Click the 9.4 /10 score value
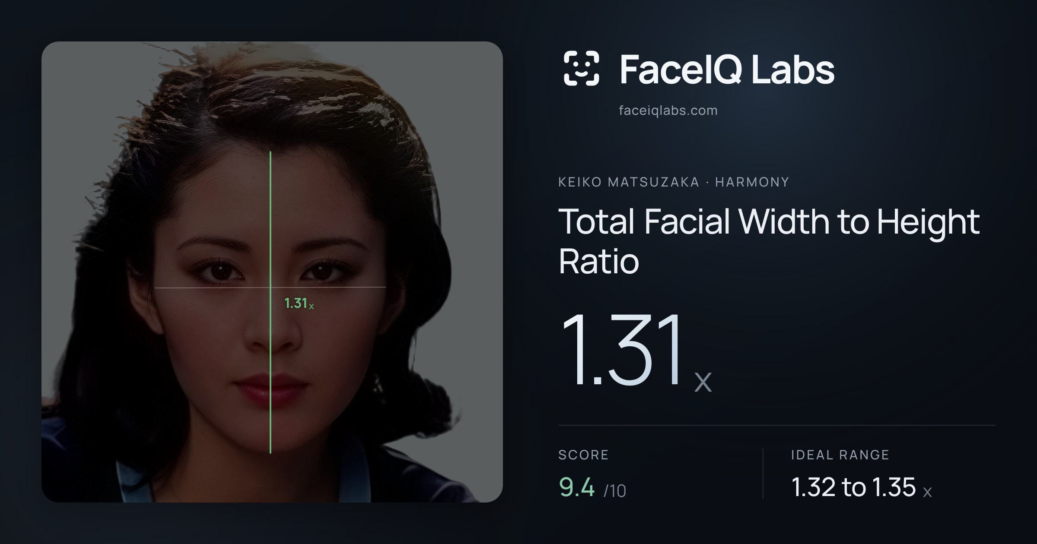1037x544 pixels. point(592,487)
